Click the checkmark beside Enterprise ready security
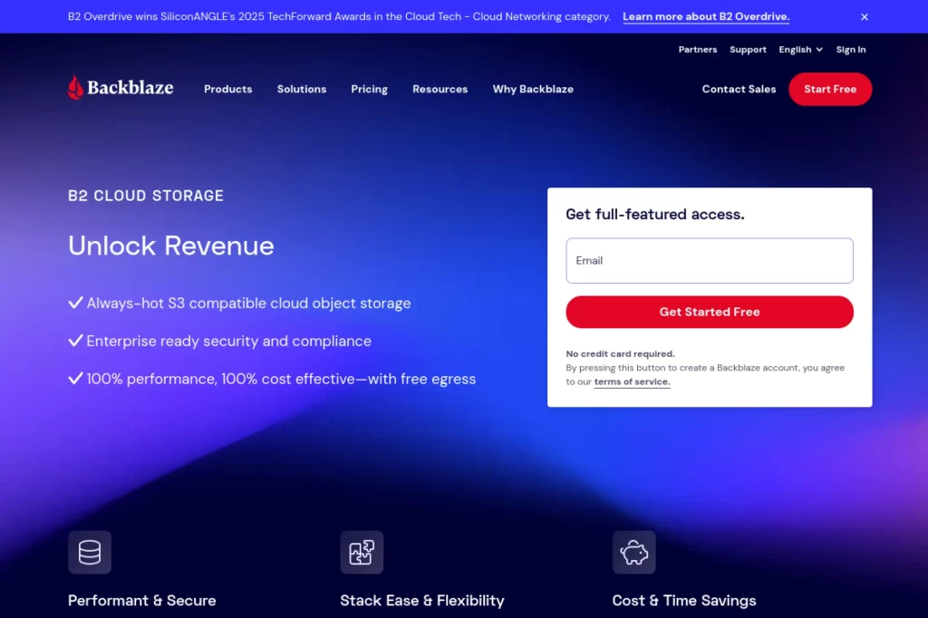This screenshot has width=928, height=618. click(75, 340)
